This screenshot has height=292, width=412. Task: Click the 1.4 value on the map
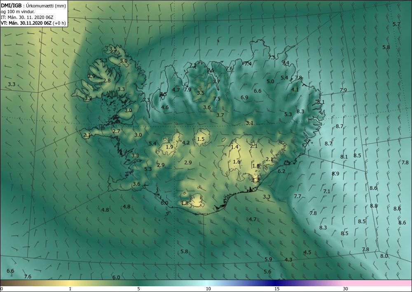coord(234,147)
